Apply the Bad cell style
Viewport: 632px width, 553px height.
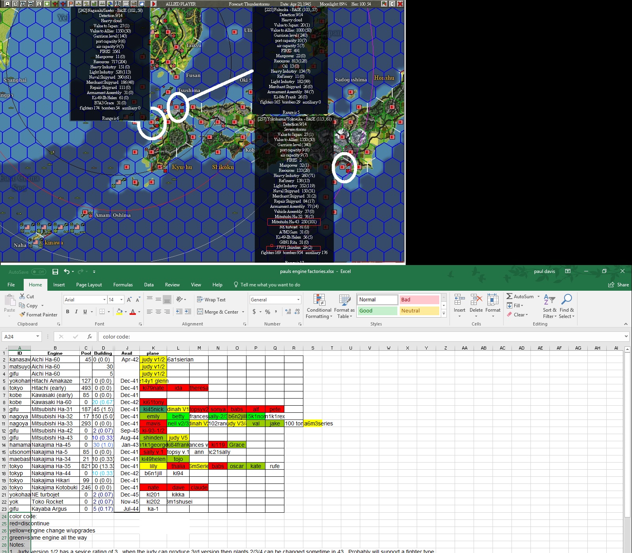click(x=419, y=300)
